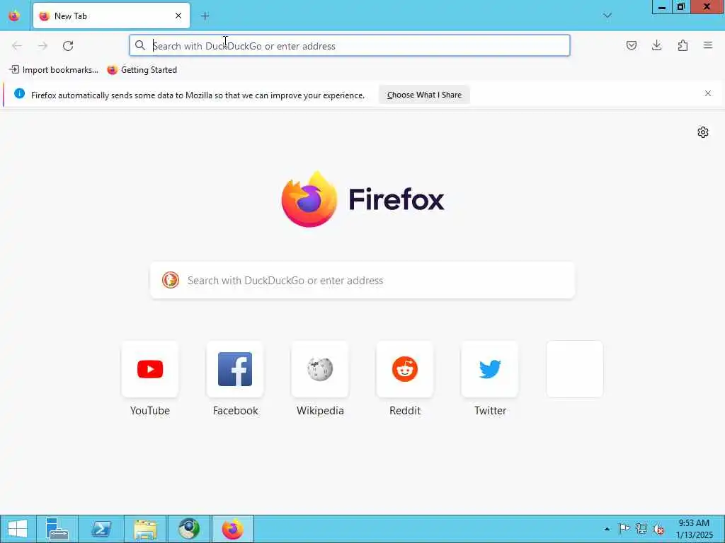Open Firefox View pinned tab icon
The image size is (725, 543).
tap(14, 16)
